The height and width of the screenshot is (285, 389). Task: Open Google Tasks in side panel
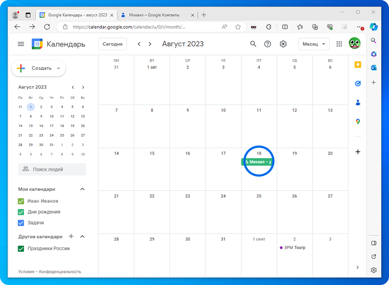click(357, 84)
